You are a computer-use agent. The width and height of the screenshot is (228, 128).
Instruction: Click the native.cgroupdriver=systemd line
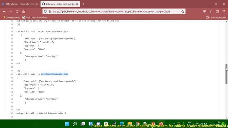coord(50,38)
